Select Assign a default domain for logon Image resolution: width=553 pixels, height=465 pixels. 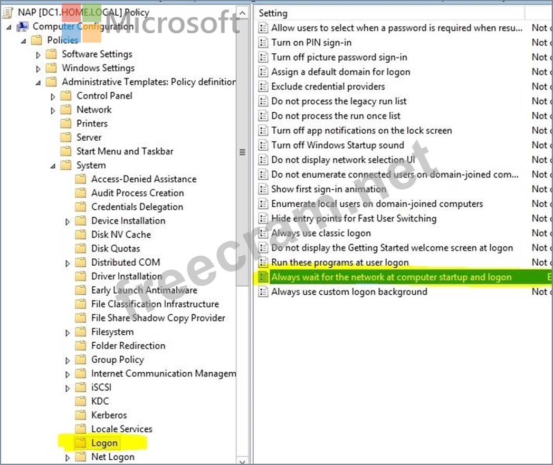(340, 72)
